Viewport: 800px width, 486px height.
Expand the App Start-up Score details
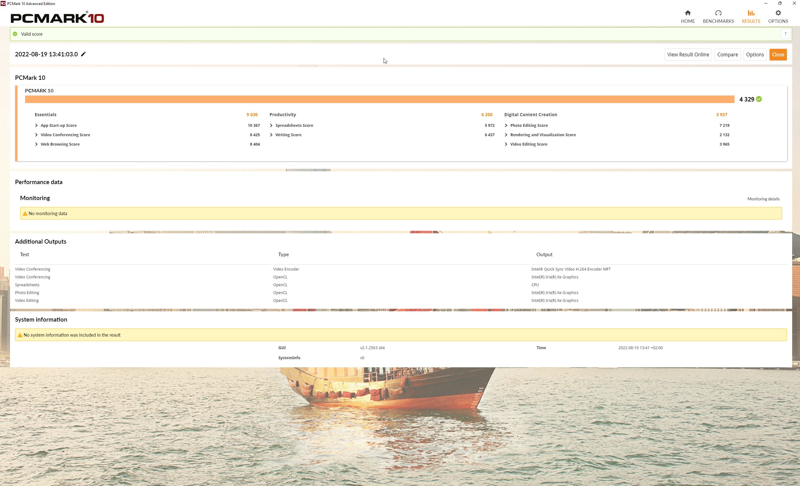click(36, 125)
